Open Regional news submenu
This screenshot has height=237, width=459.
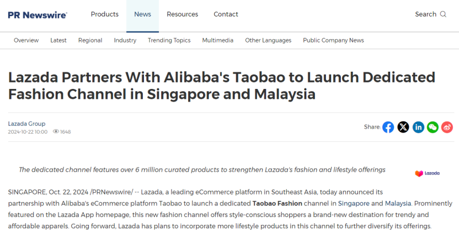tap(90, 40)
